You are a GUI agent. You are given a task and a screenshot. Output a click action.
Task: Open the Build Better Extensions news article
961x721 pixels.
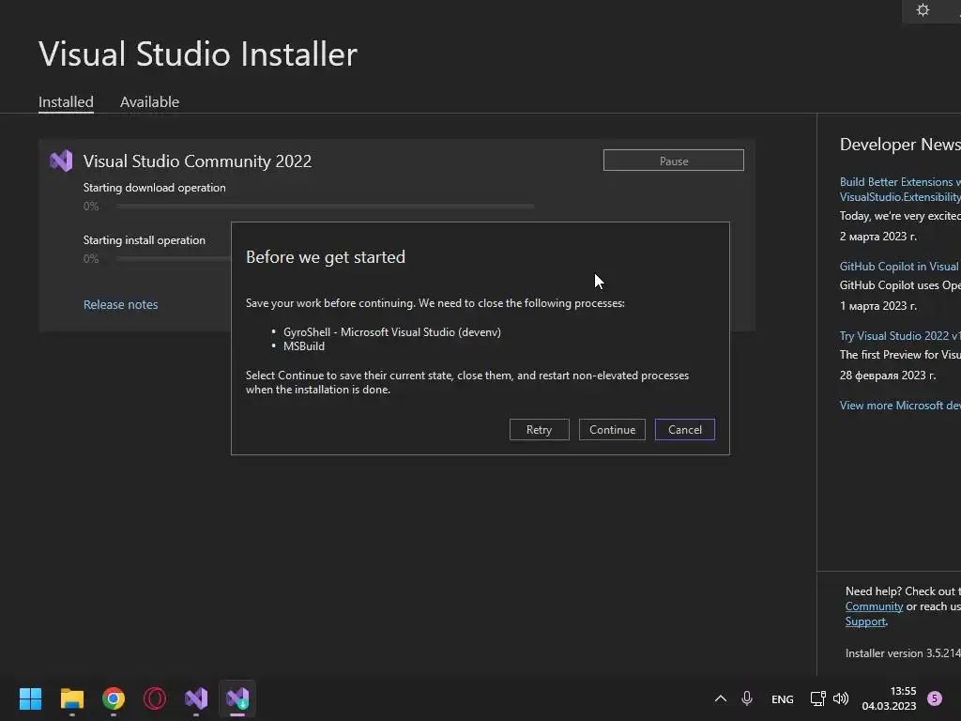(x=900, y=190)
